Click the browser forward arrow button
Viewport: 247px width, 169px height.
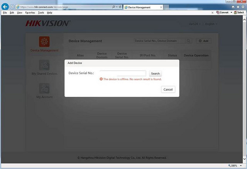point(12,7)
